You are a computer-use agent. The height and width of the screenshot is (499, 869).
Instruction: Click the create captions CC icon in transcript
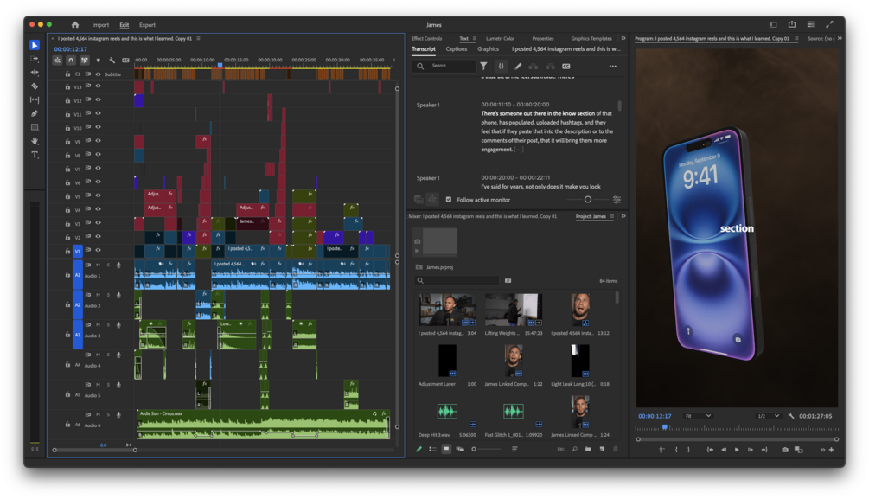pyautogui.click(x=565, y=66)
